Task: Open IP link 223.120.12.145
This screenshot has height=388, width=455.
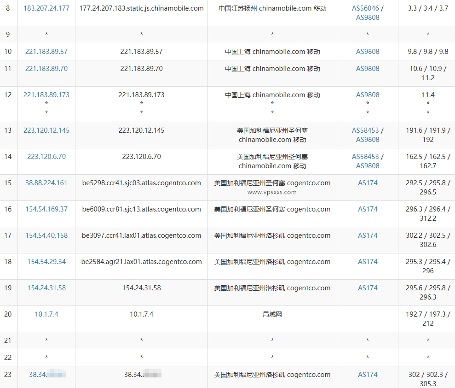Action: click(46, 130)
